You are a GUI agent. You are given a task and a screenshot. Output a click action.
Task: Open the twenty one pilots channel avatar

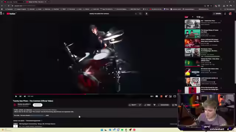point(15,105)
